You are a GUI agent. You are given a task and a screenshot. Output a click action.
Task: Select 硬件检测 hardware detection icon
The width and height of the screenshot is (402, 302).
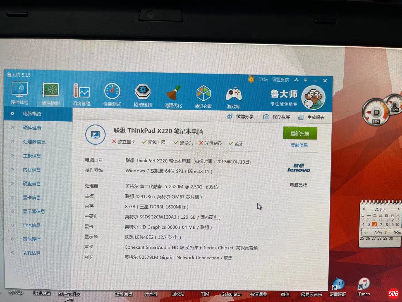click(x=51, y=94)
